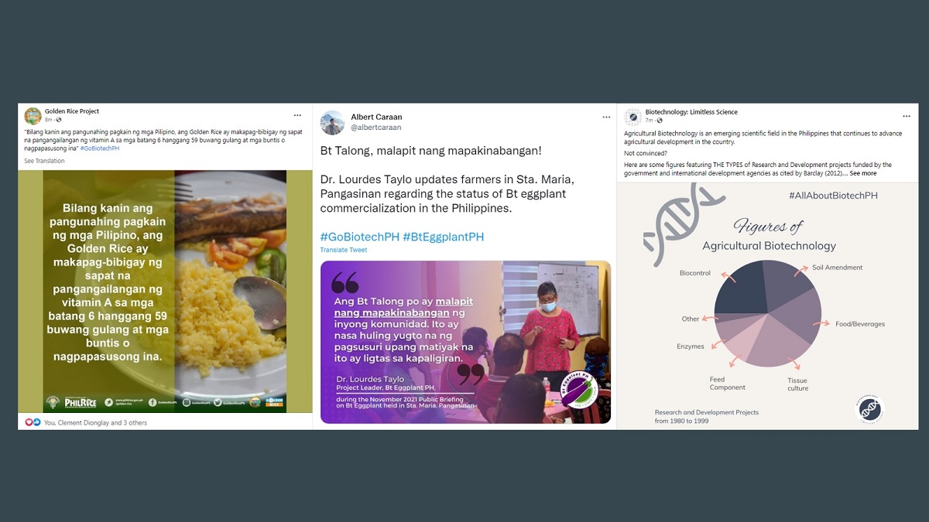This screenshot has height=522, width=929.
Task: Open options menu on Golden Rice post
Action: coord(297,115)
